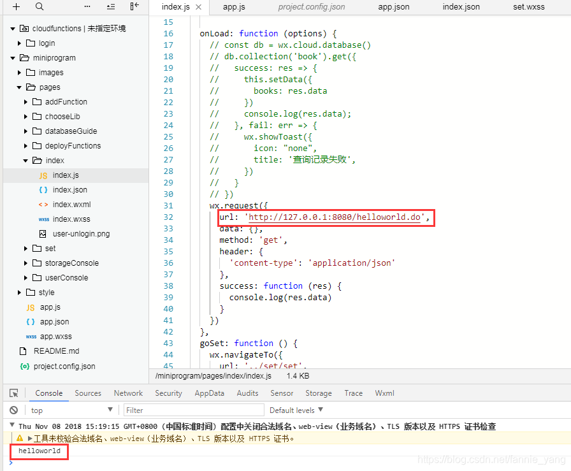This screenshot has height=471, width=571.
Task: Collapse the pages folder
Action: coord(19,87)
